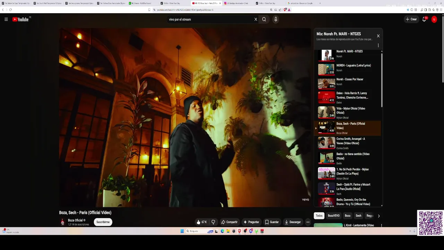Image resolution: width=444 pixels, height=250 pixels.
Task: Play 'Sech - Ojalá Ft. Farina y Mozart La Para'
Action: (x=347, y=189)
